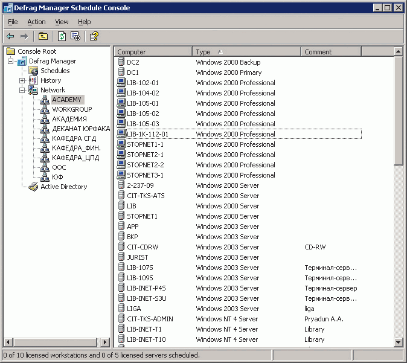Click the Export List toolbar icon
The height and width of the screenshot is (363, 407).
75,36
